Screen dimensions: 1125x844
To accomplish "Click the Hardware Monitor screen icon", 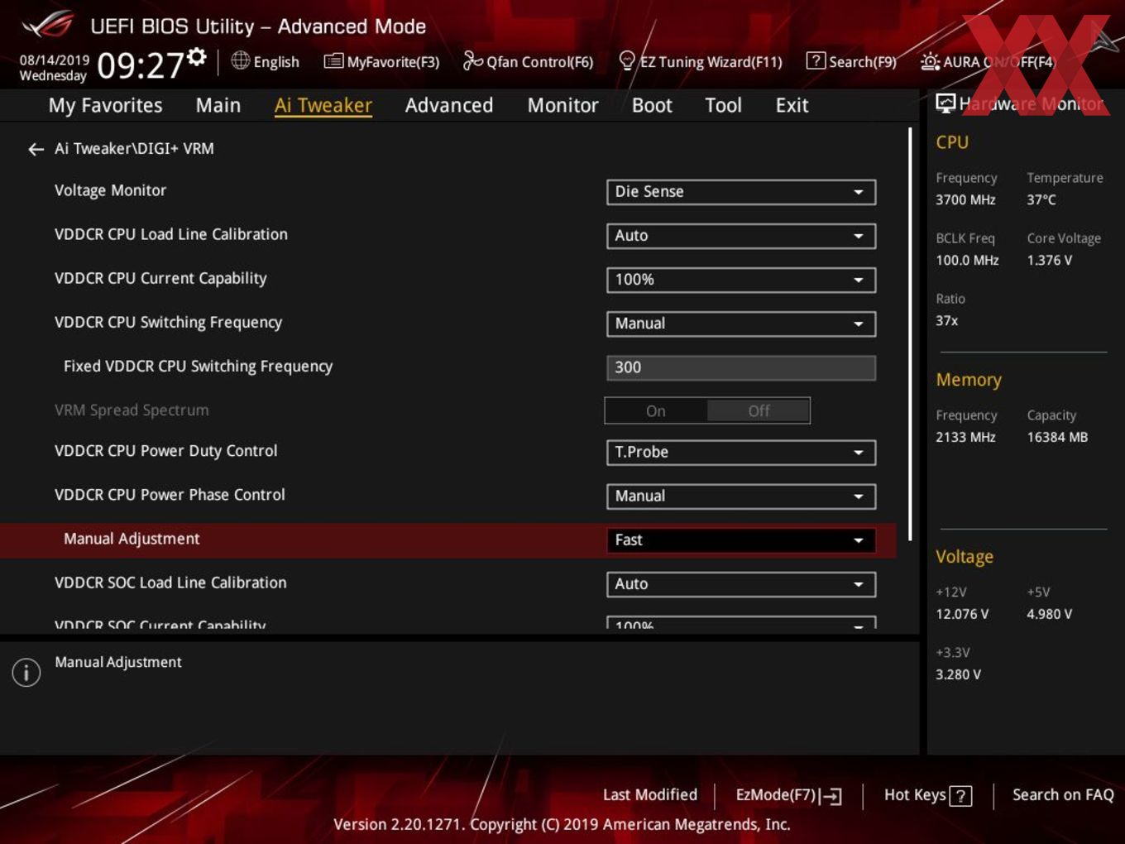I will click(x=945, y=103).
